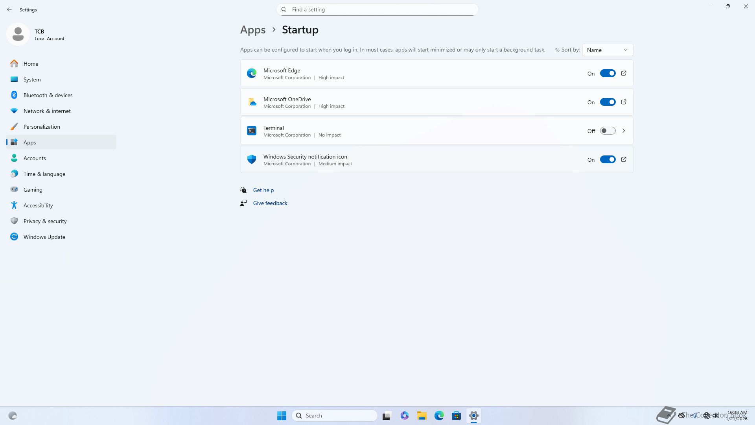This screenshot has height=425, width=755.
Task: Click the Give feedback link
Action: tap(270, 203)
